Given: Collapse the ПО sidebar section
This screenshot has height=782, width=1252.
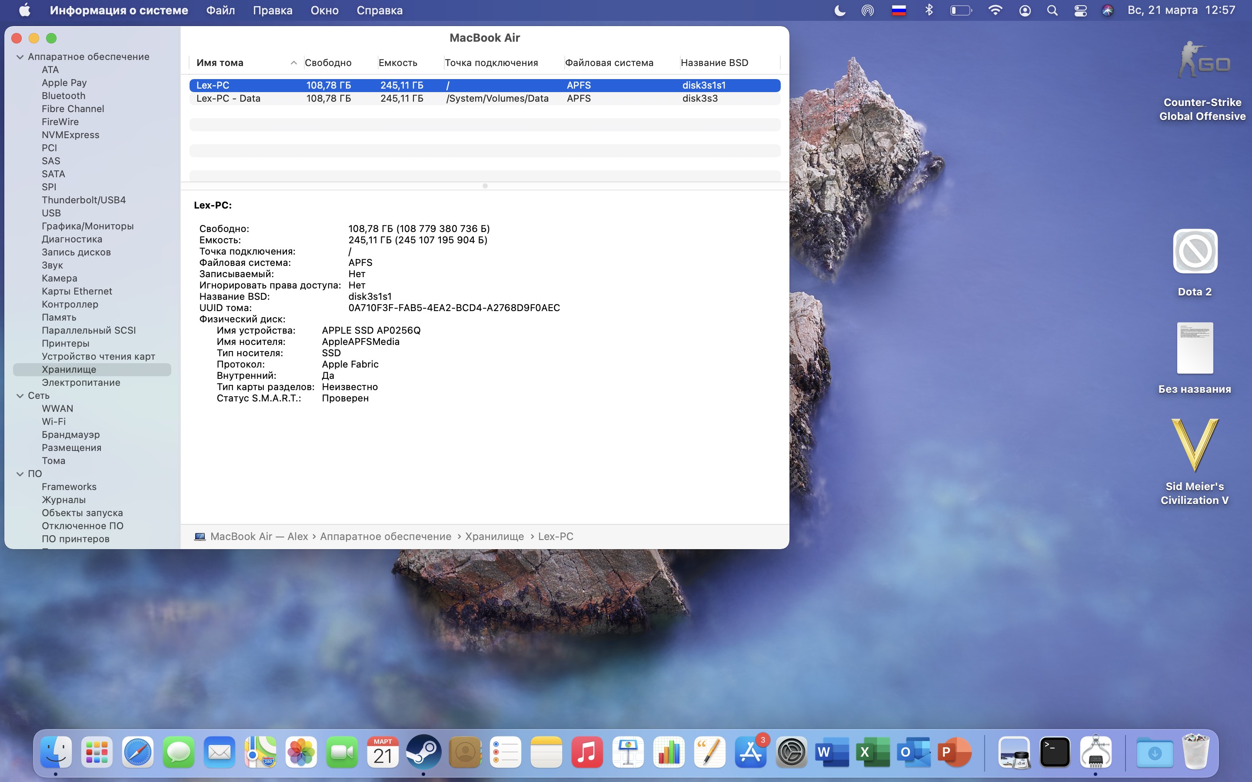Looking at the screenshot, I should (x=20, y=474).
